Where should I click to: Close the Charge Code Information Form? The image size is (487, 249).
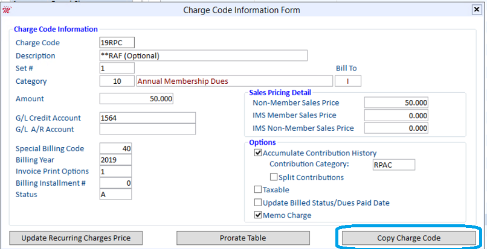click(x=476, y=10)
